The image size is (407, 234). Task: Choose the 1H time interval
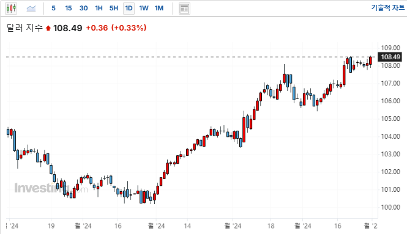click(99, 9)
